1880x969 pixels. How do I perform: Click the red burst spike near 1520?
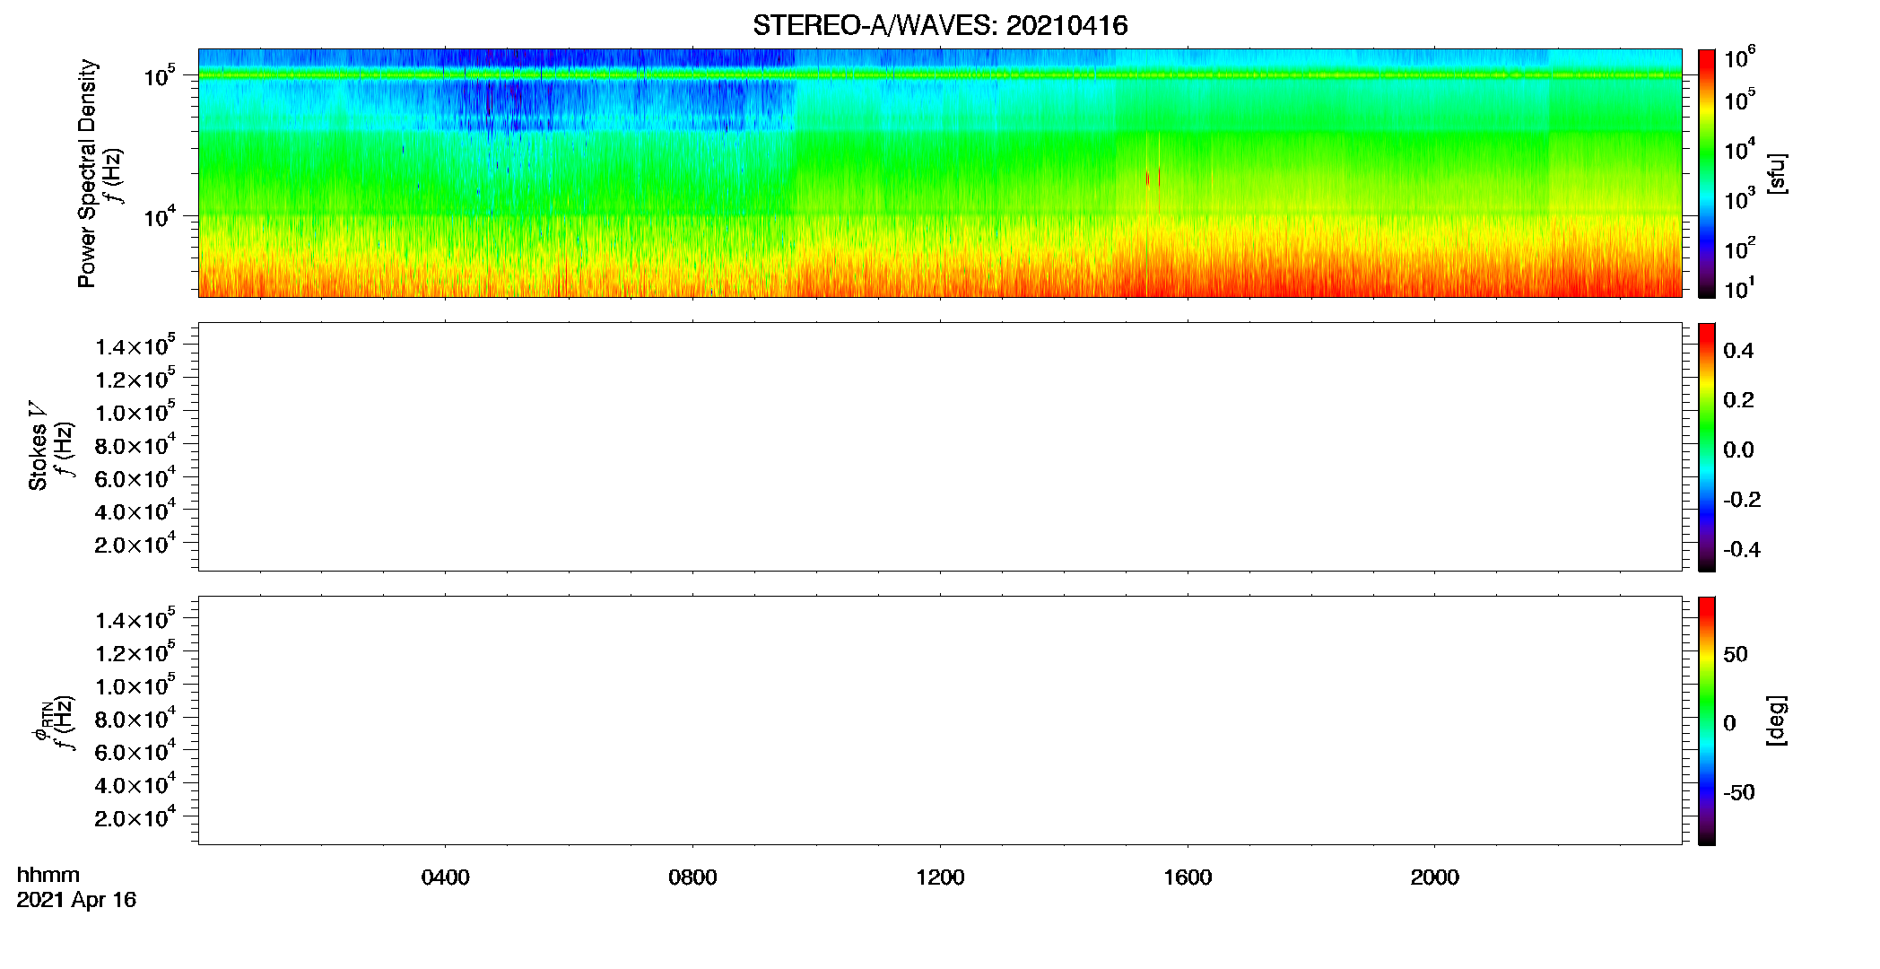pos(1147,178)
